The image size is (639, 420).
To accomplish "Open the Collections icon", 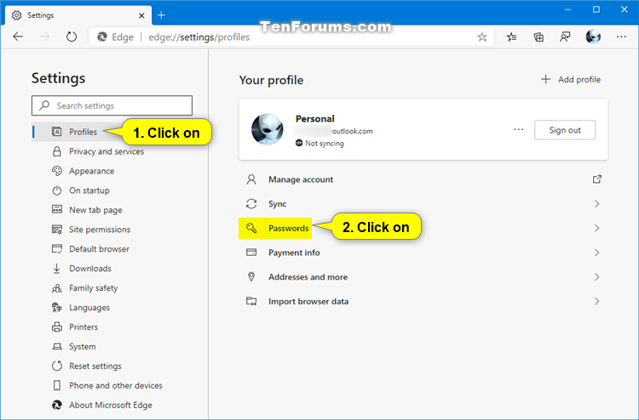I will tap(538, 37).
